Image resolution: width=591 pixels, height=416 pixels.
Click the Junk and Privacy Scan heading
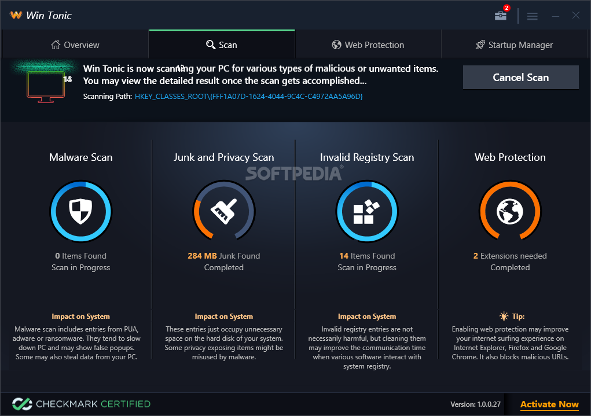(x=224, y=157)
